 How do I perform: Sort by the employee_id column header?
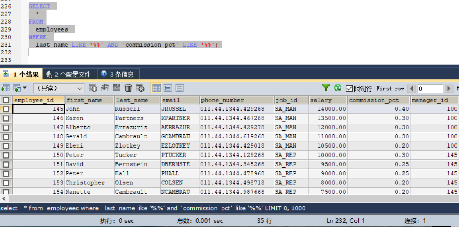(x=38, y=100)
